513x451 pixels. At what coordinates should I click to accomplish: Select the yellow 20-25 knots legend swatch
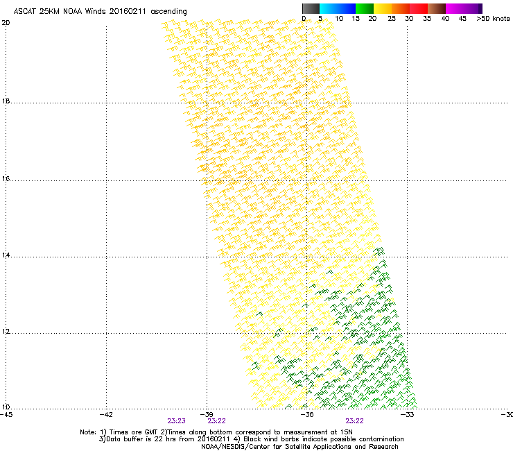383,8
